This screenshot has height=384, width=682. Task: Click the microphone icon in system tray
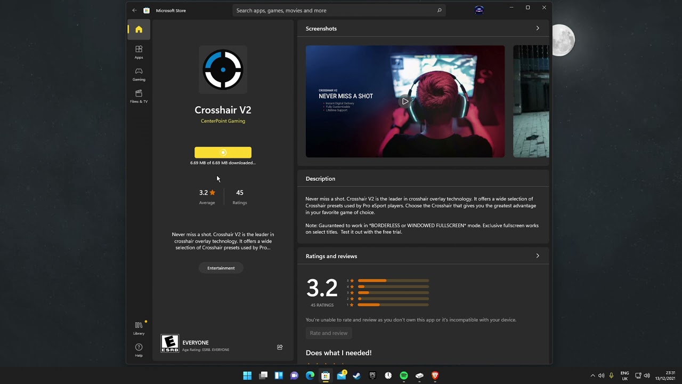[x=611, y=375]
